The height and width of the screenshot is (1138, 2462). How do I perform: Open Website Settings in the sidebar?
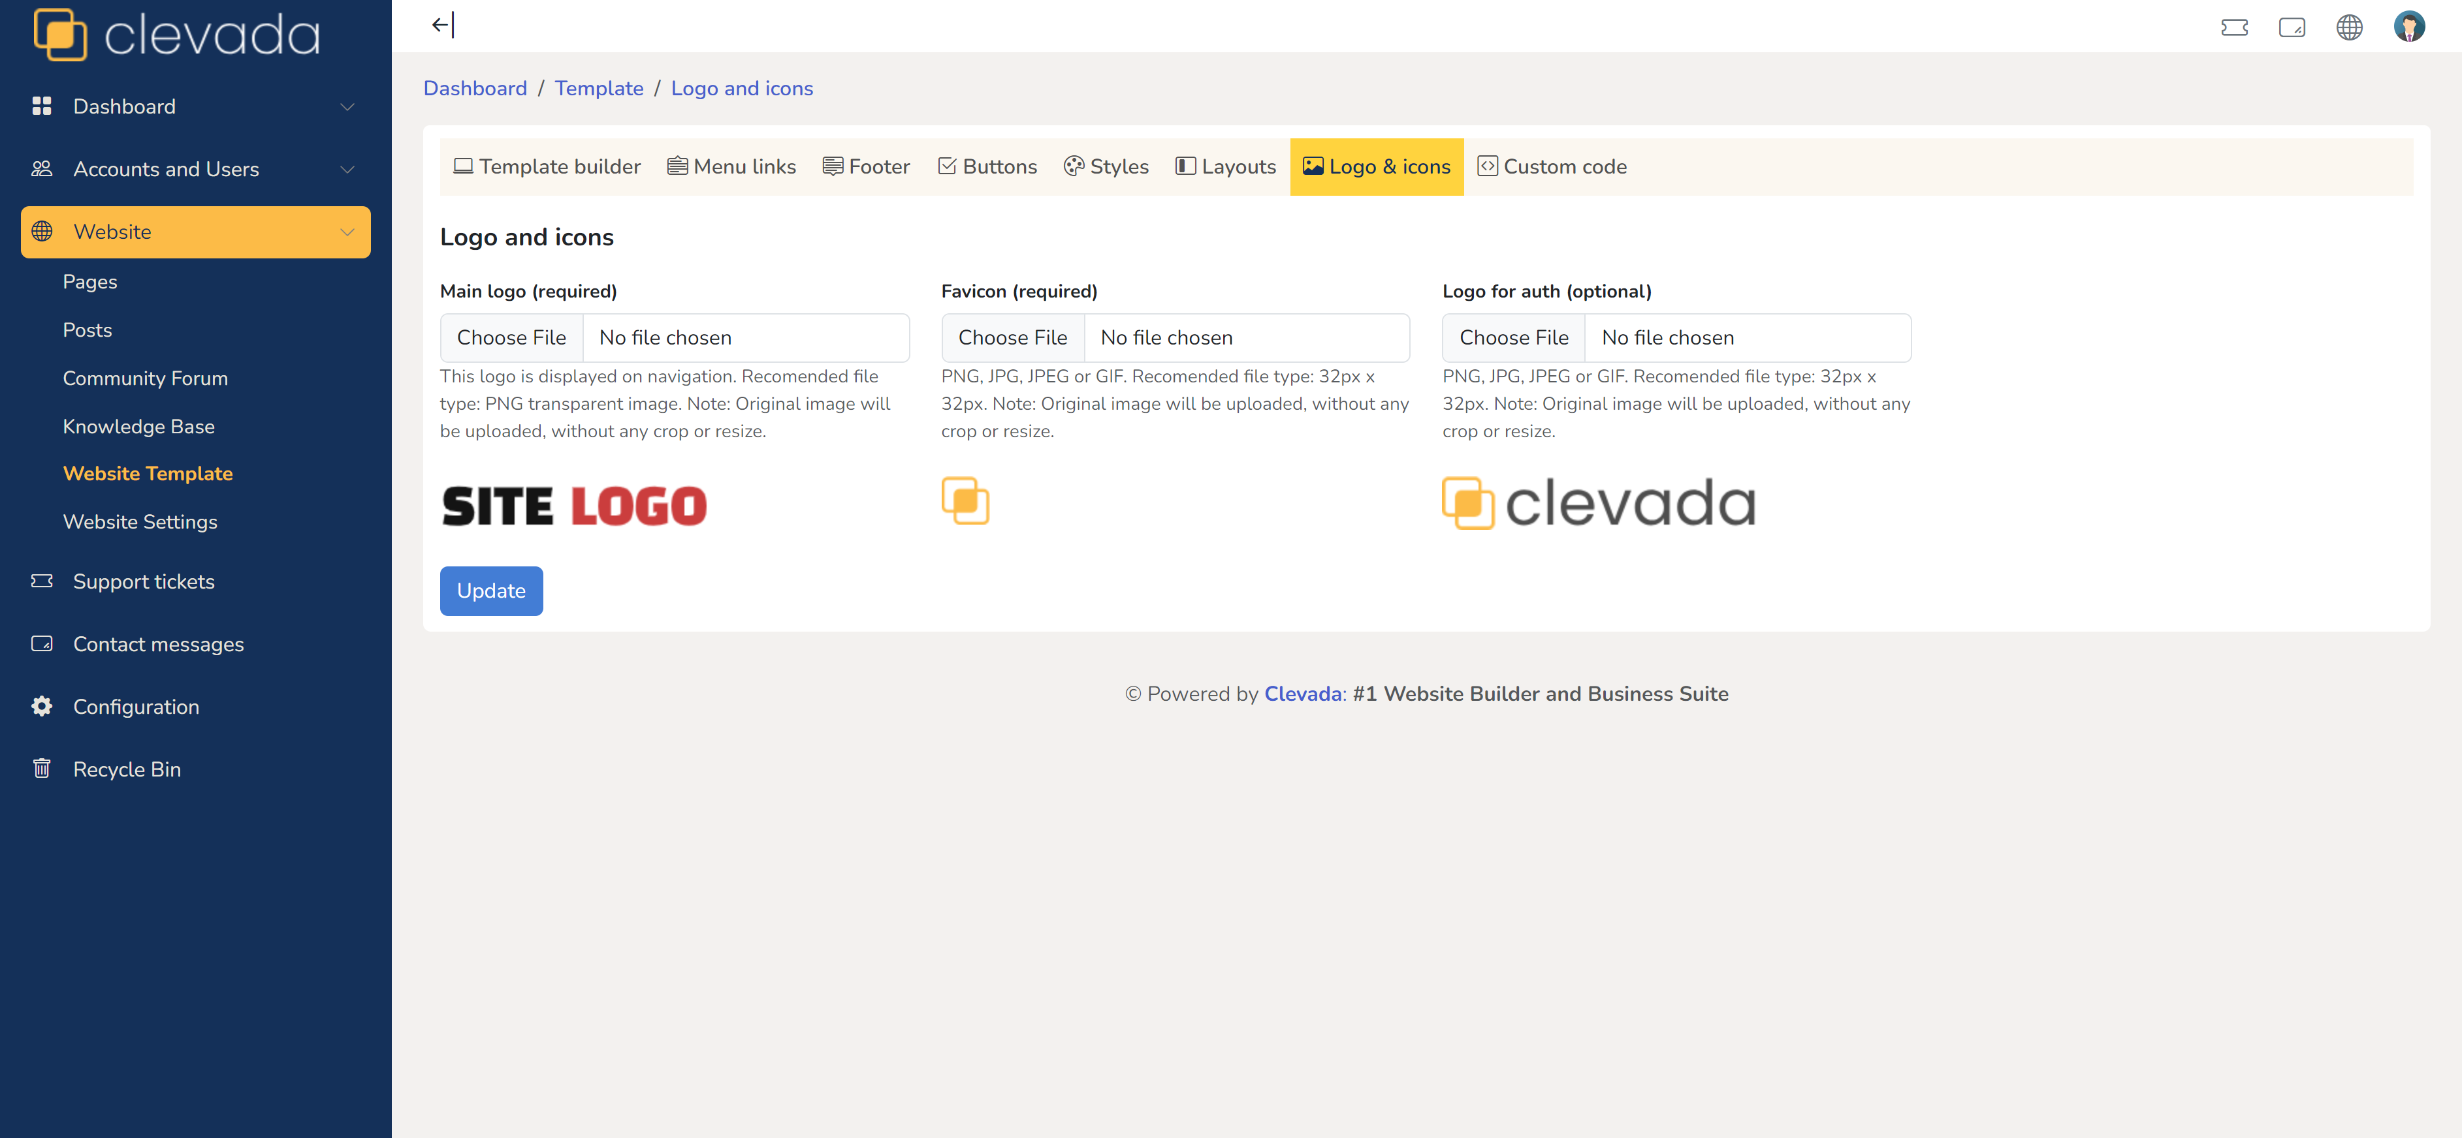click(140, 522)
